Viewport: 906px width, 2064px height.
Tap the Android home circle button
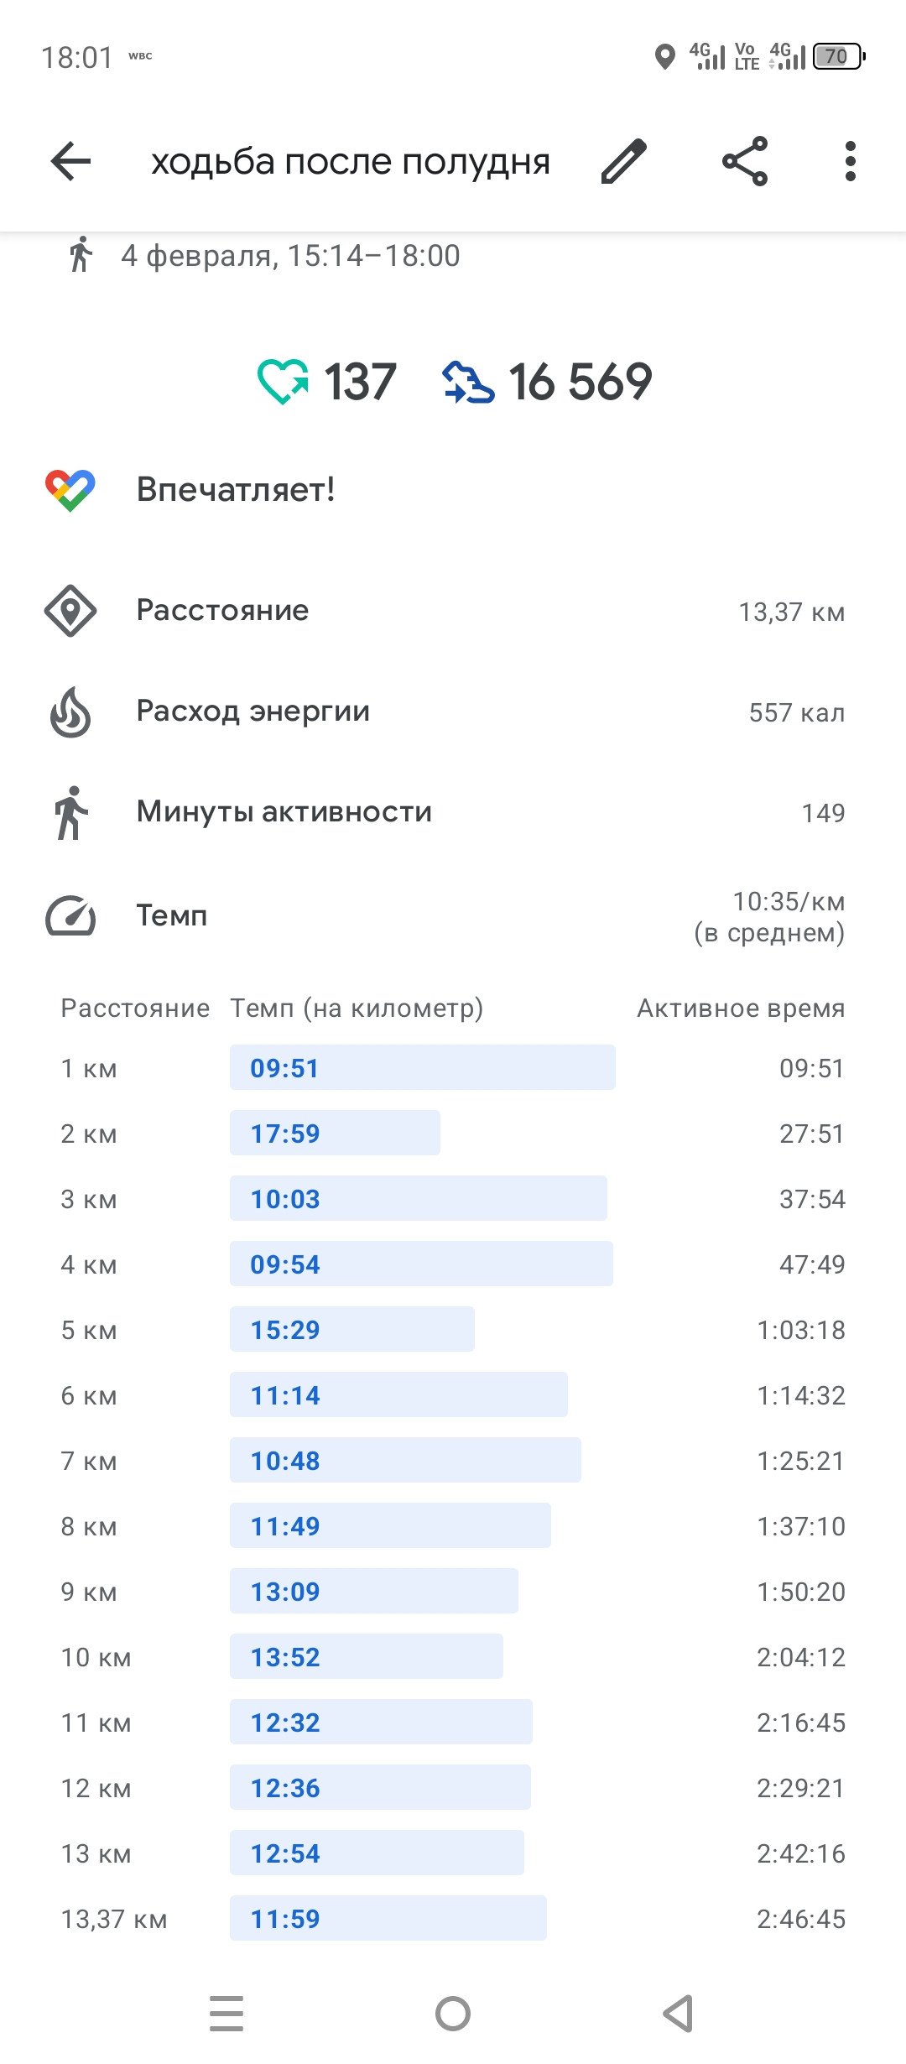click(x=453, y=2014)
